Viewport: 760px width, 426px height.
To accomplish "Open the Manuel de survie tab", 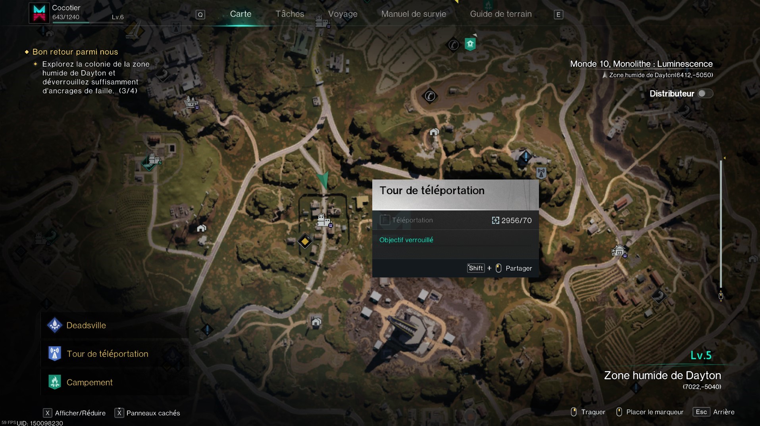I will coord(414,14).
